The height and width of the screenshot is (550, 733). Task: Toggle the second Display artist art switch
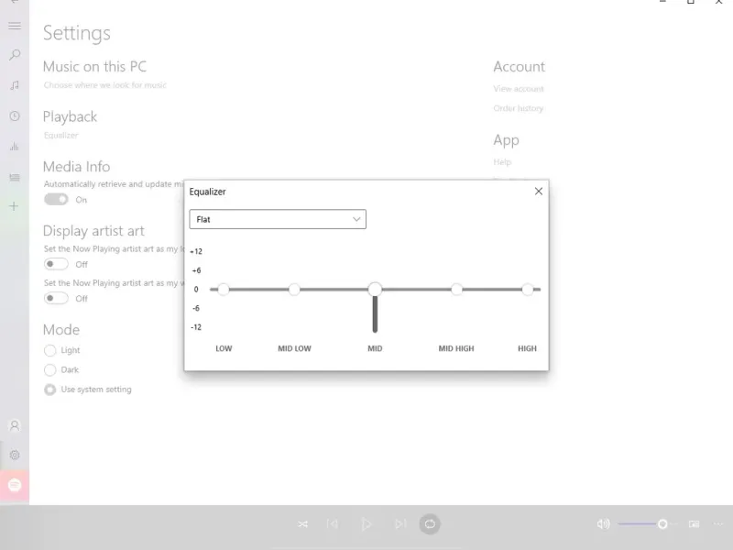(x=56, y=299)
